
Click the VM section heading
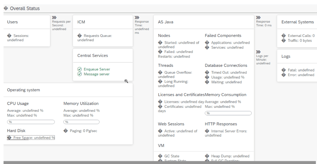(x=161, y=145)
